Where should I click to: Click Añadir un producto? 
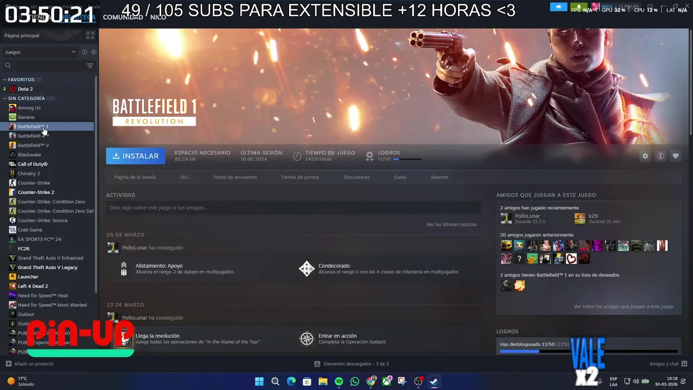coord(29,364)
